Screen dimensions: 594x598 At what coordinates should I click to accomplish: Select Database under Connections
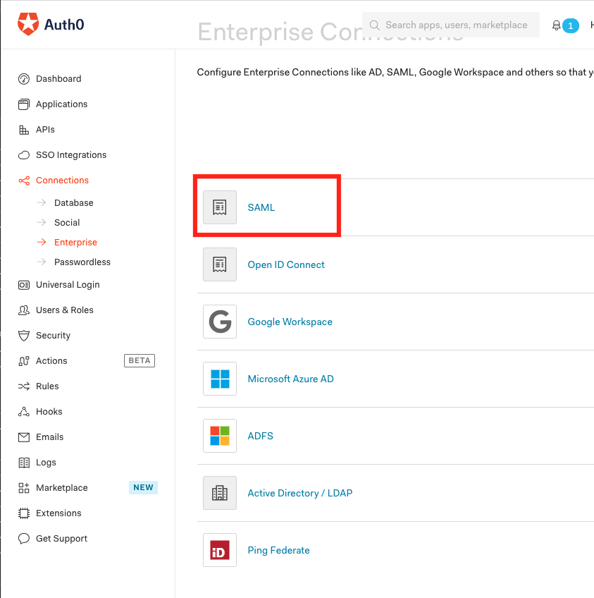coord(74,203)
